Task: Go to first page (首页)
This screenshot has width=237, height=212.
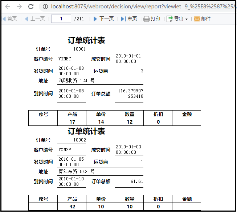Action: [x=10, y=19]
